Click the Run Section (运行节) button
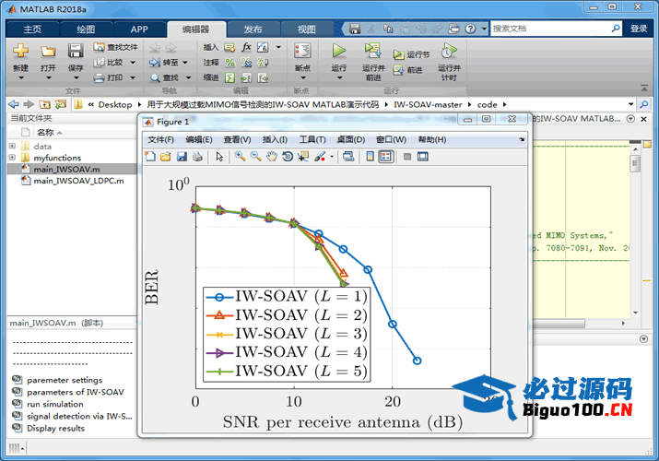The height and width of the screenshot is (461, 659). (x=411, y=54)
